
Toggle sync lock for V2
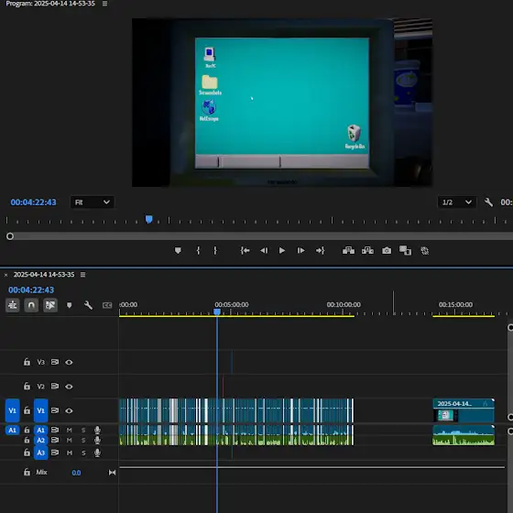tap(55, 386)
